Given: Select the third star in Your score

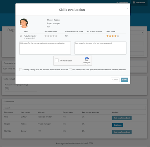Looking at the screenshot, I should click(113, 36).
